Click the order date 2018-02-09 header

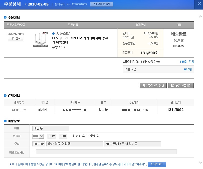(38, 4)
